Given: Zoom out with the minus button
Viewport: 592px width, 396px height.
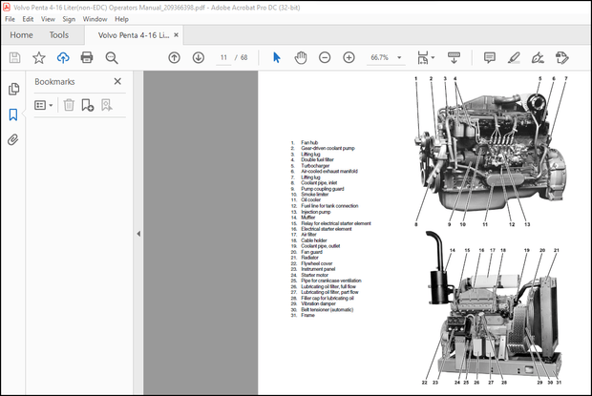Looking at the screenshot, I should [x=326, y=57].
